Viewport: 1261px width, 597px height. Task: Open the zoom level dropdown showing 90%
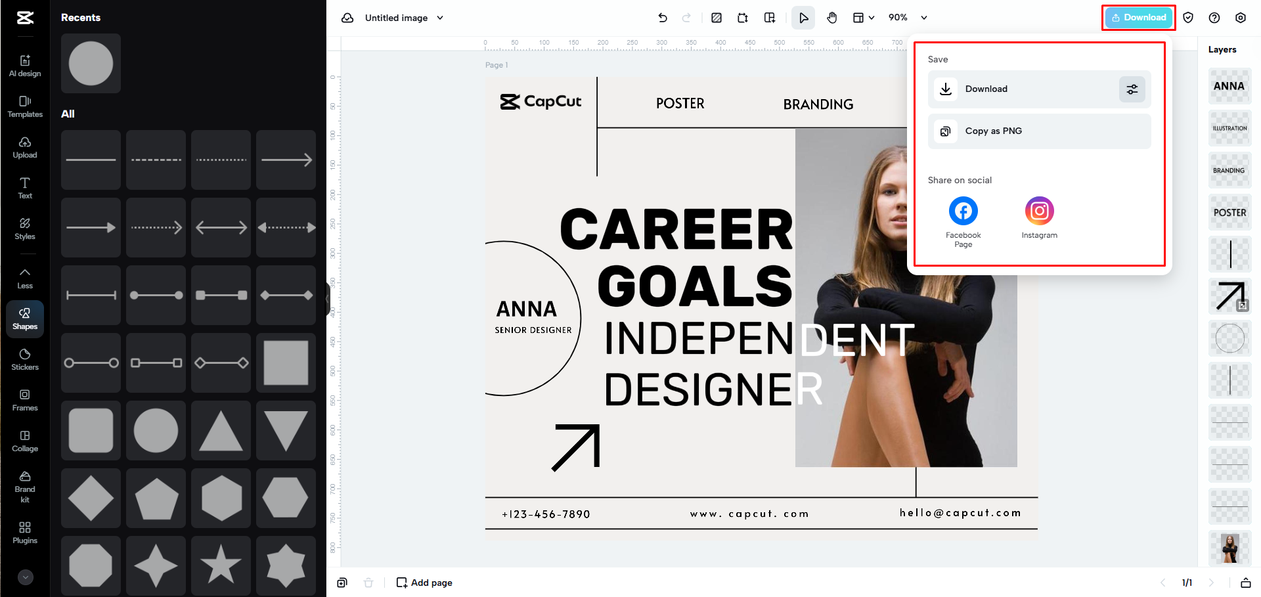pos(906,18)
